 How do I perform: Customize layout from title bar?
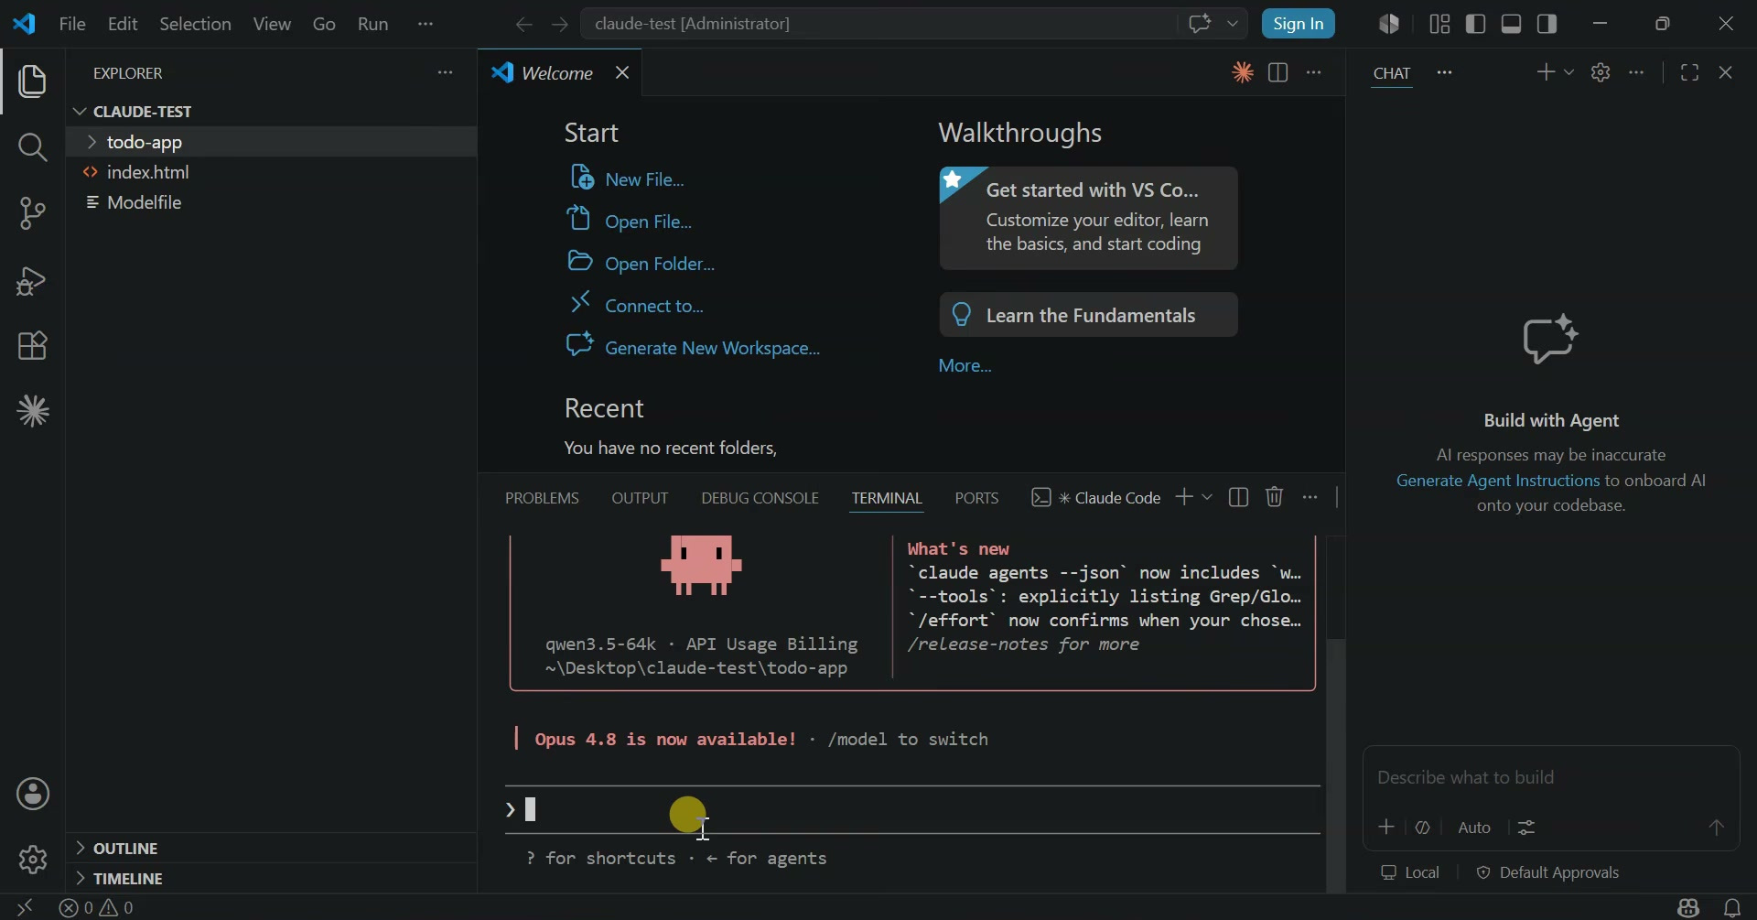pyautogui.click(x=1439, y=24)
